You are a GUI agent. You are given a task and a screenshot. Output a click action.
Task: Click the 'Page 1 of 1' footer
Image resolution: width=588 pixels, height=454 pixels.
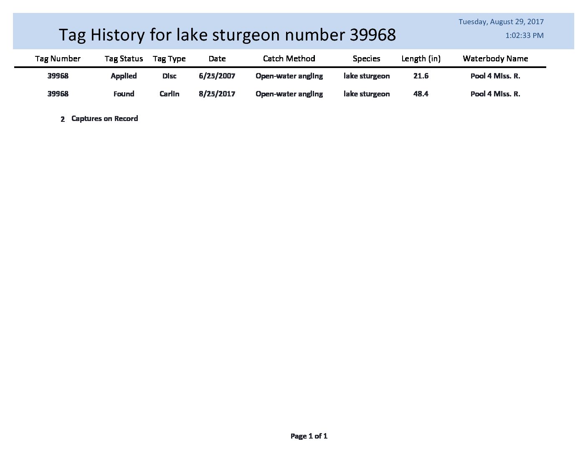coord(309,436)
